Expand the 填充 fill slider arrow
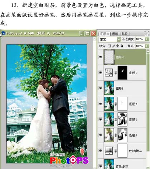The height and width of the screenshot is (169, 150). pos(147,46)
